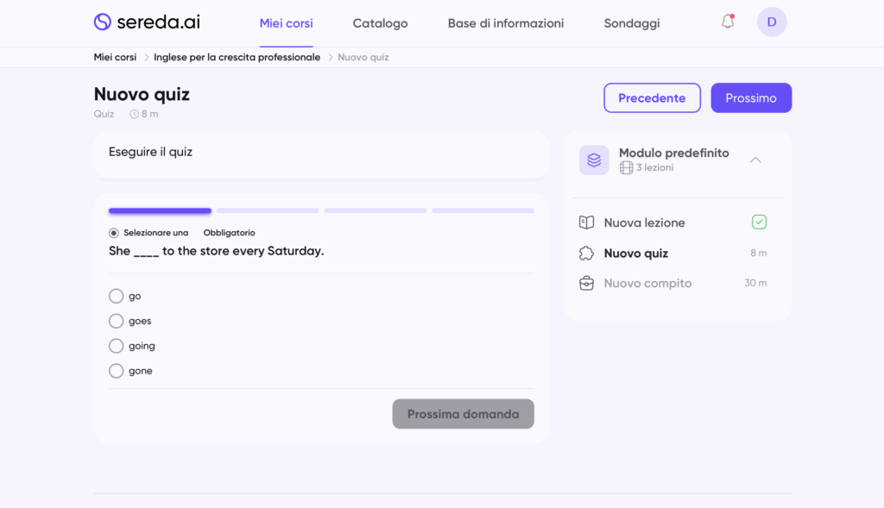
Task: Open Inglese per la crescita professionale breadcrumb
Action: tap(237, 57)
